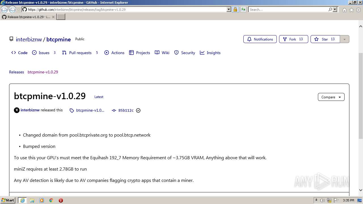Open the interbiznw author link
Screen dimensions: 363x204
[30, 110]
